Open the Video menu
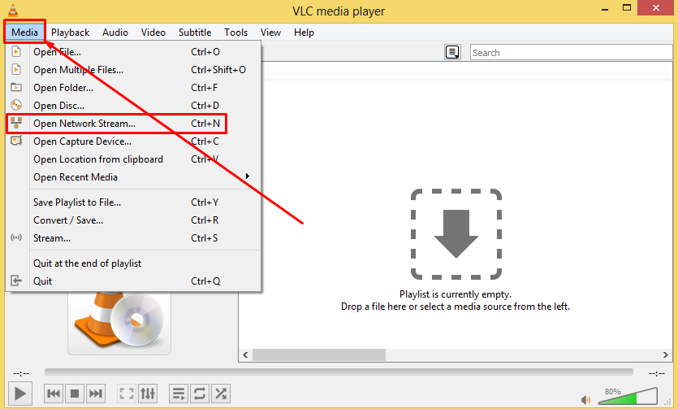 click(153, 32)
